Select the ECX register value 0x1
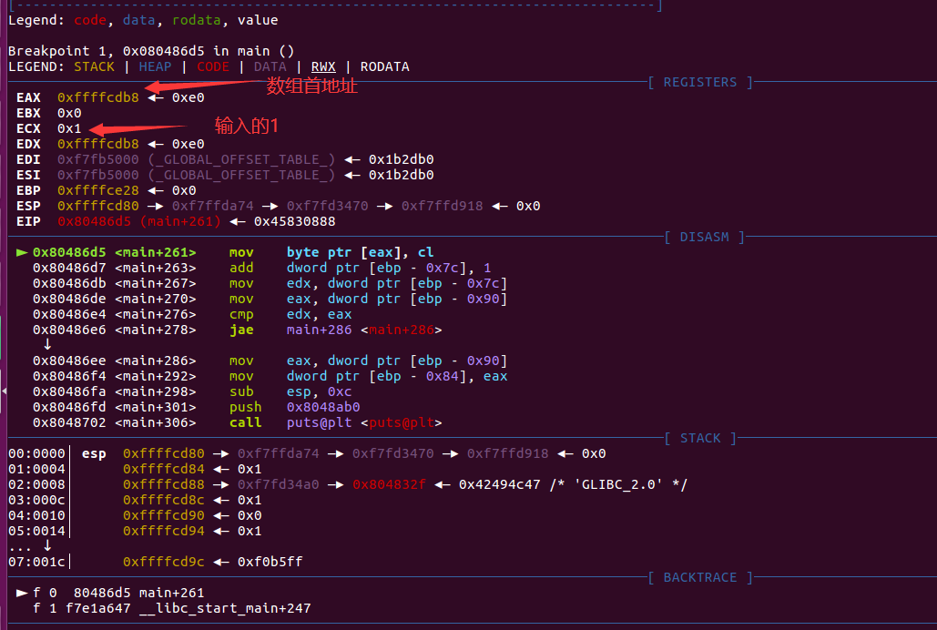The height and width of the screenshot is (630, 937). pos(69,128)
